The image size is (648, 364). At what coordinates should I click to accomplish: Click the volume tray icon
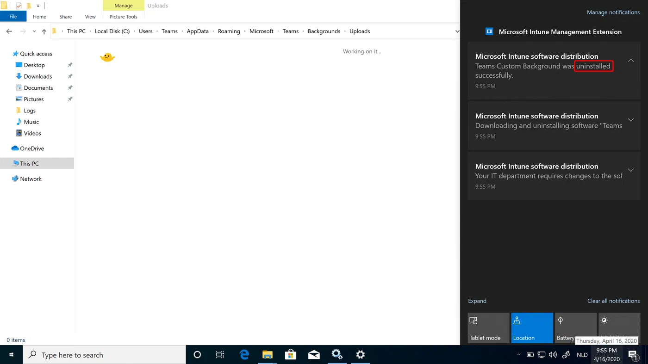pyautogui.click(x=553, y=355)
